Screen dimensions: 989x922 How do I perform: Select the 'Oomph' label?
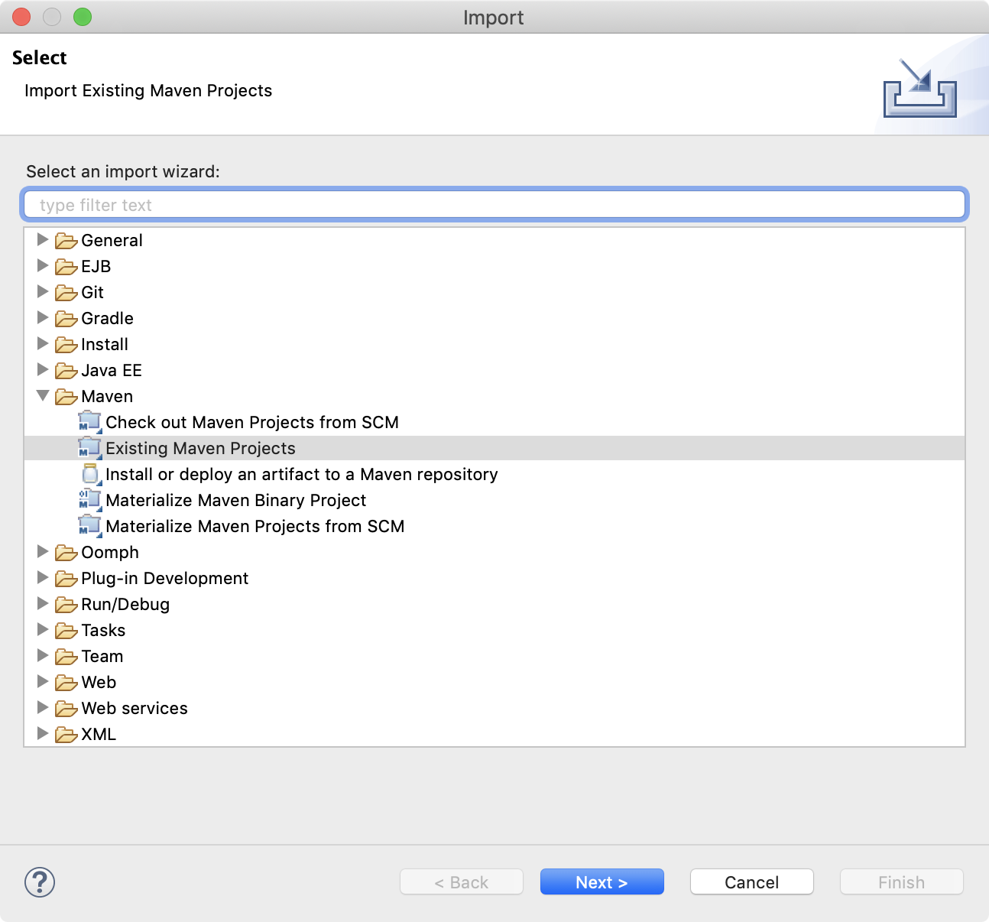pyautogui.click(x=110, y=552)
